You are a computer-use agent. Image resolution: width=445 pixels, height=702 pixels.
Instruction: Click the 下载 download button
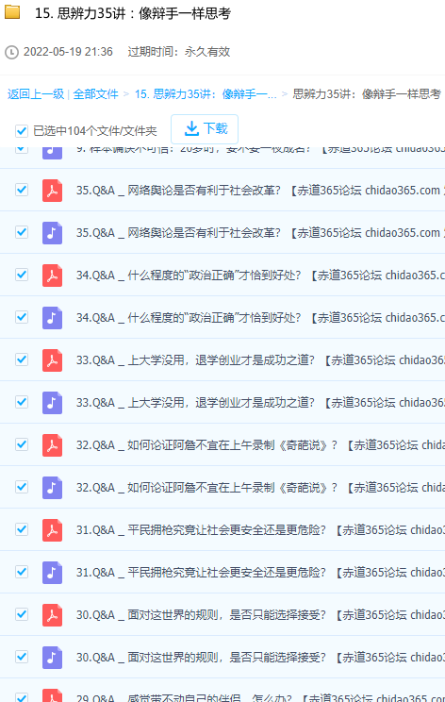(205, 129)
